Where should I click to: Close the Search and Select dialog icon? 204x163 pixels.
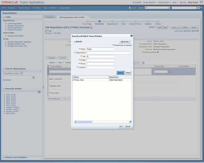click(x=132, y=36)
